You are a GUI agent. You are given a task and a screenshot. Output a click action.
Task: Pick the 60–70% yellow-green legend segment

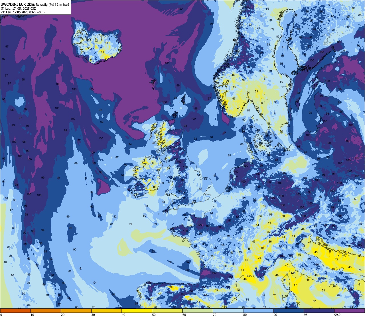(198, 310)
